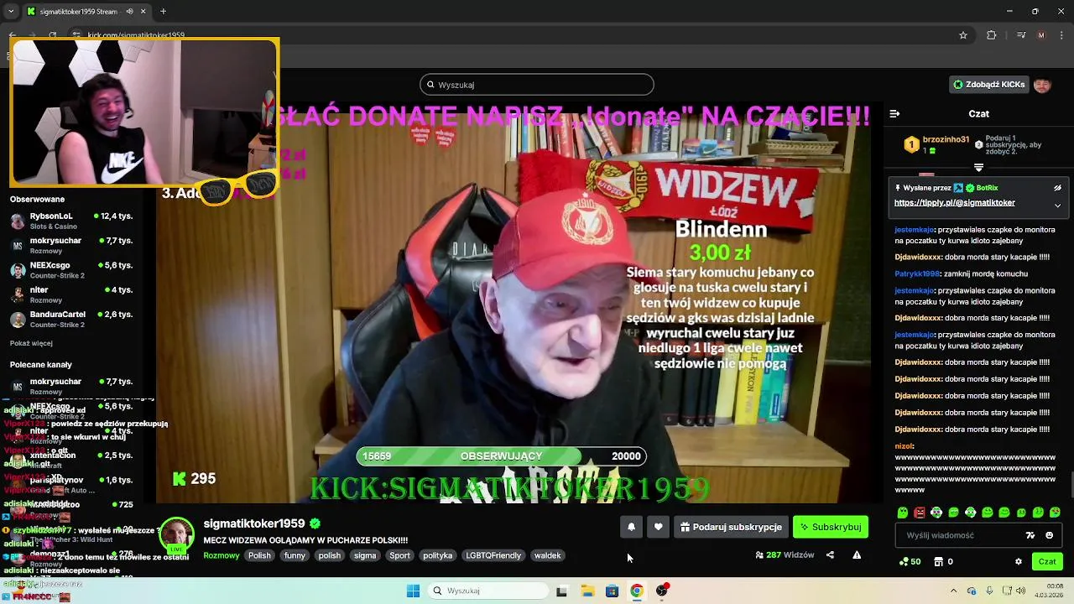This screenshot has height=604, width=1074.
Task: Open Google Chrome on the taskbar
Action: 637,591
